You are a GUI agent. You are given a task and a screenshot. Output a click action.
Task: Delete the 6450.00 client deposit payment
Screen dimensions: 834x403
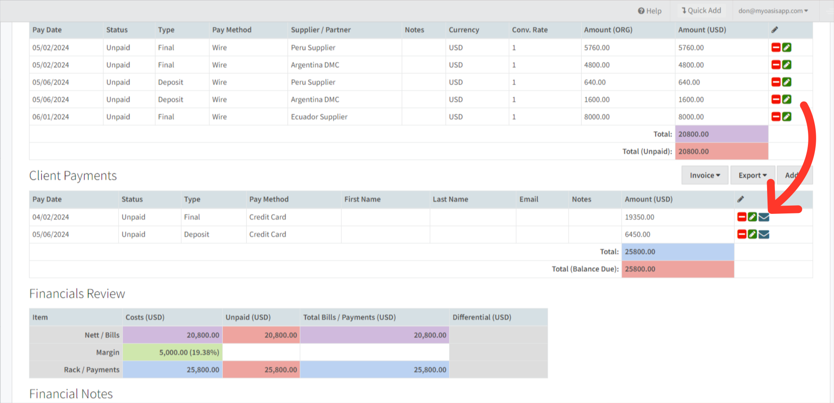[742, 234]
